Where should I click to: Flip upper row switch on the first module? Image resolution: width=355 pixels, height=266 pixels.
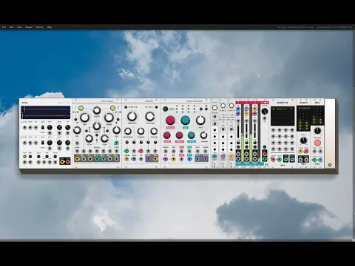(x=43, y=128)
